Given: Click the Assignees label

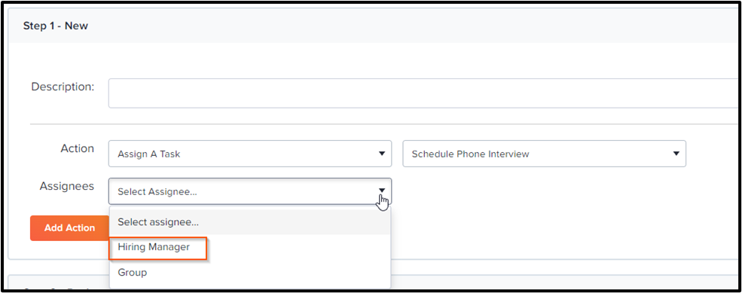Looking at the screenshot, I should [67, 187].
